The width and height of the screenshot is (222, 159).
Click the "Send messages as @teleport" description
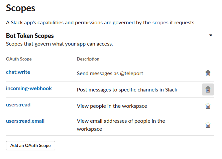[x=110, y=73]
